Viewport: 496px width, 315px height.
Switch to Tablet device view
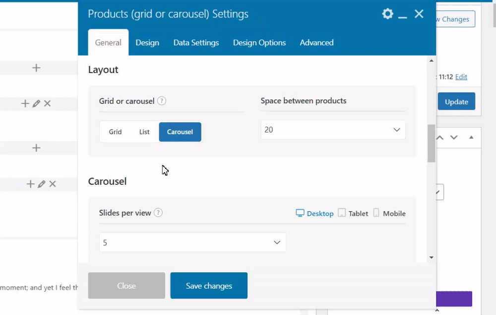[x=353, y=213]
